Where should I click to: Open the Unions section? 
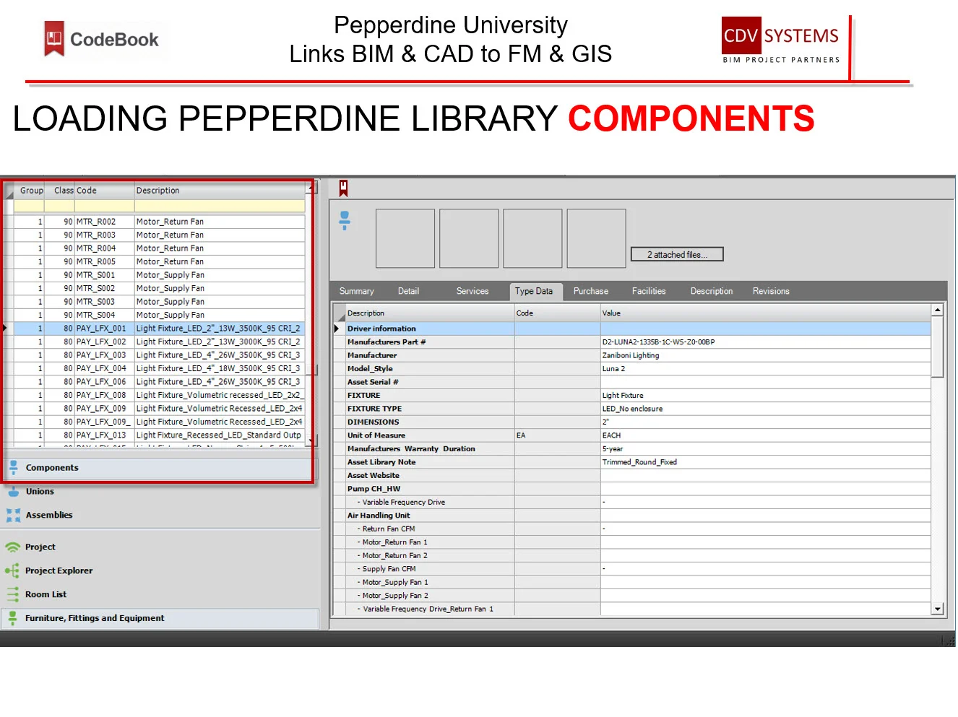(x=40, y=492)
